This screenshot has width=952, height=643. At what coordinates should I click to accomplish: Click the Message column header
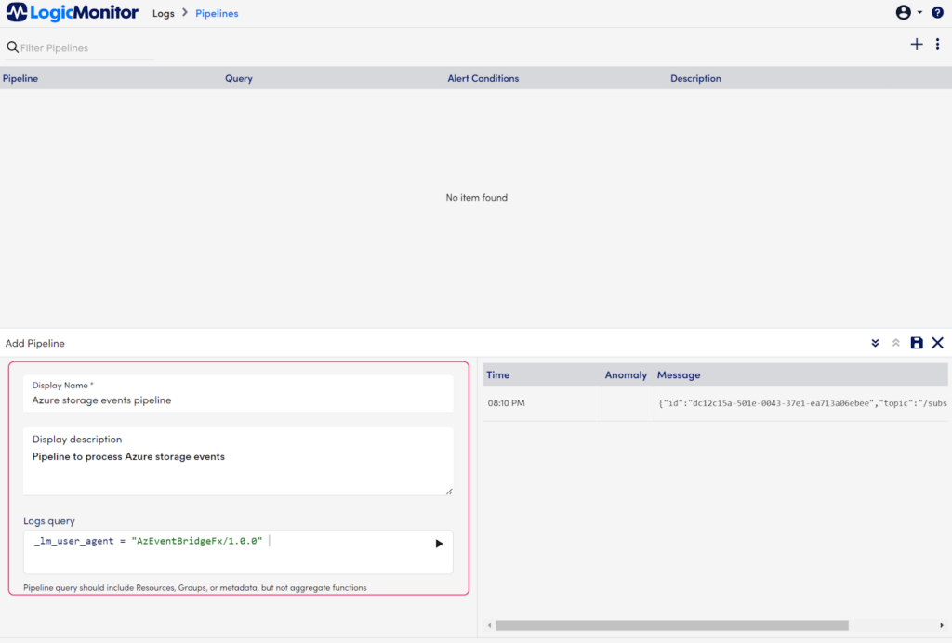coord(678,374)
